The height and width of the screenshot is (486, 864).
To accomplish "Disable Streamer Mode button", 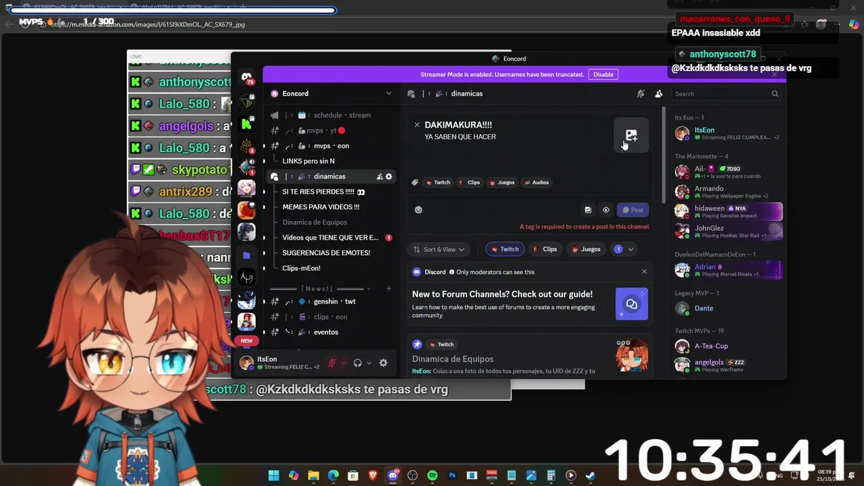I will tap(603, 74).
